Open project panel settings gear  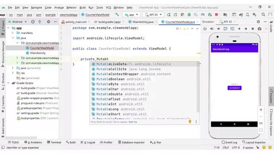coord(48,22)
